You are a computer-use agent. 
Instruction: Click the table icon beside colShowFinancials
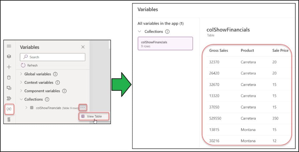pos(32,108)
